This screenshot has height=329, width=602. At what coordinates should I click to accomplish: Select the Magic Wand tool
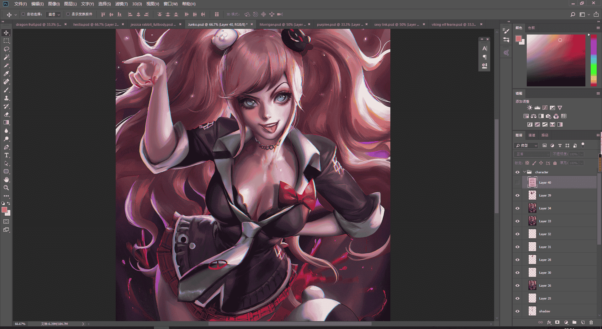point(6,57)
